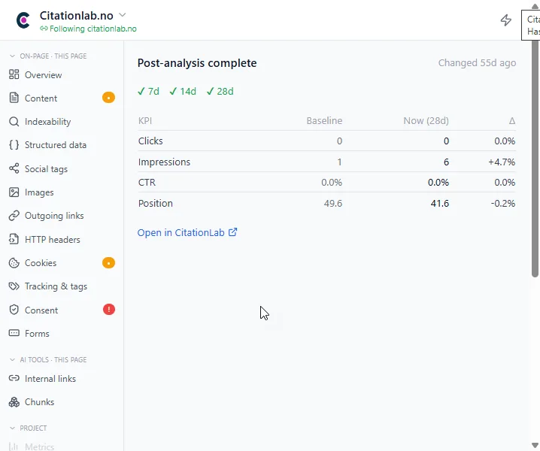Click the Tracking & tags tag icon
540x451 pixels.
(x=14, y=286)
